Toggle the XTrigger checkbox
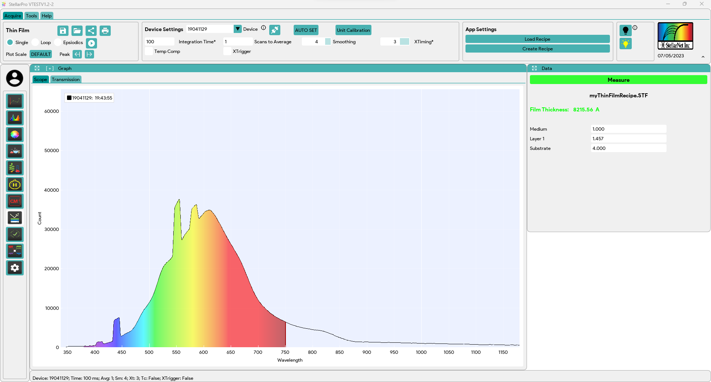This screenshot has height=382, width=711. tap(227, 51)
